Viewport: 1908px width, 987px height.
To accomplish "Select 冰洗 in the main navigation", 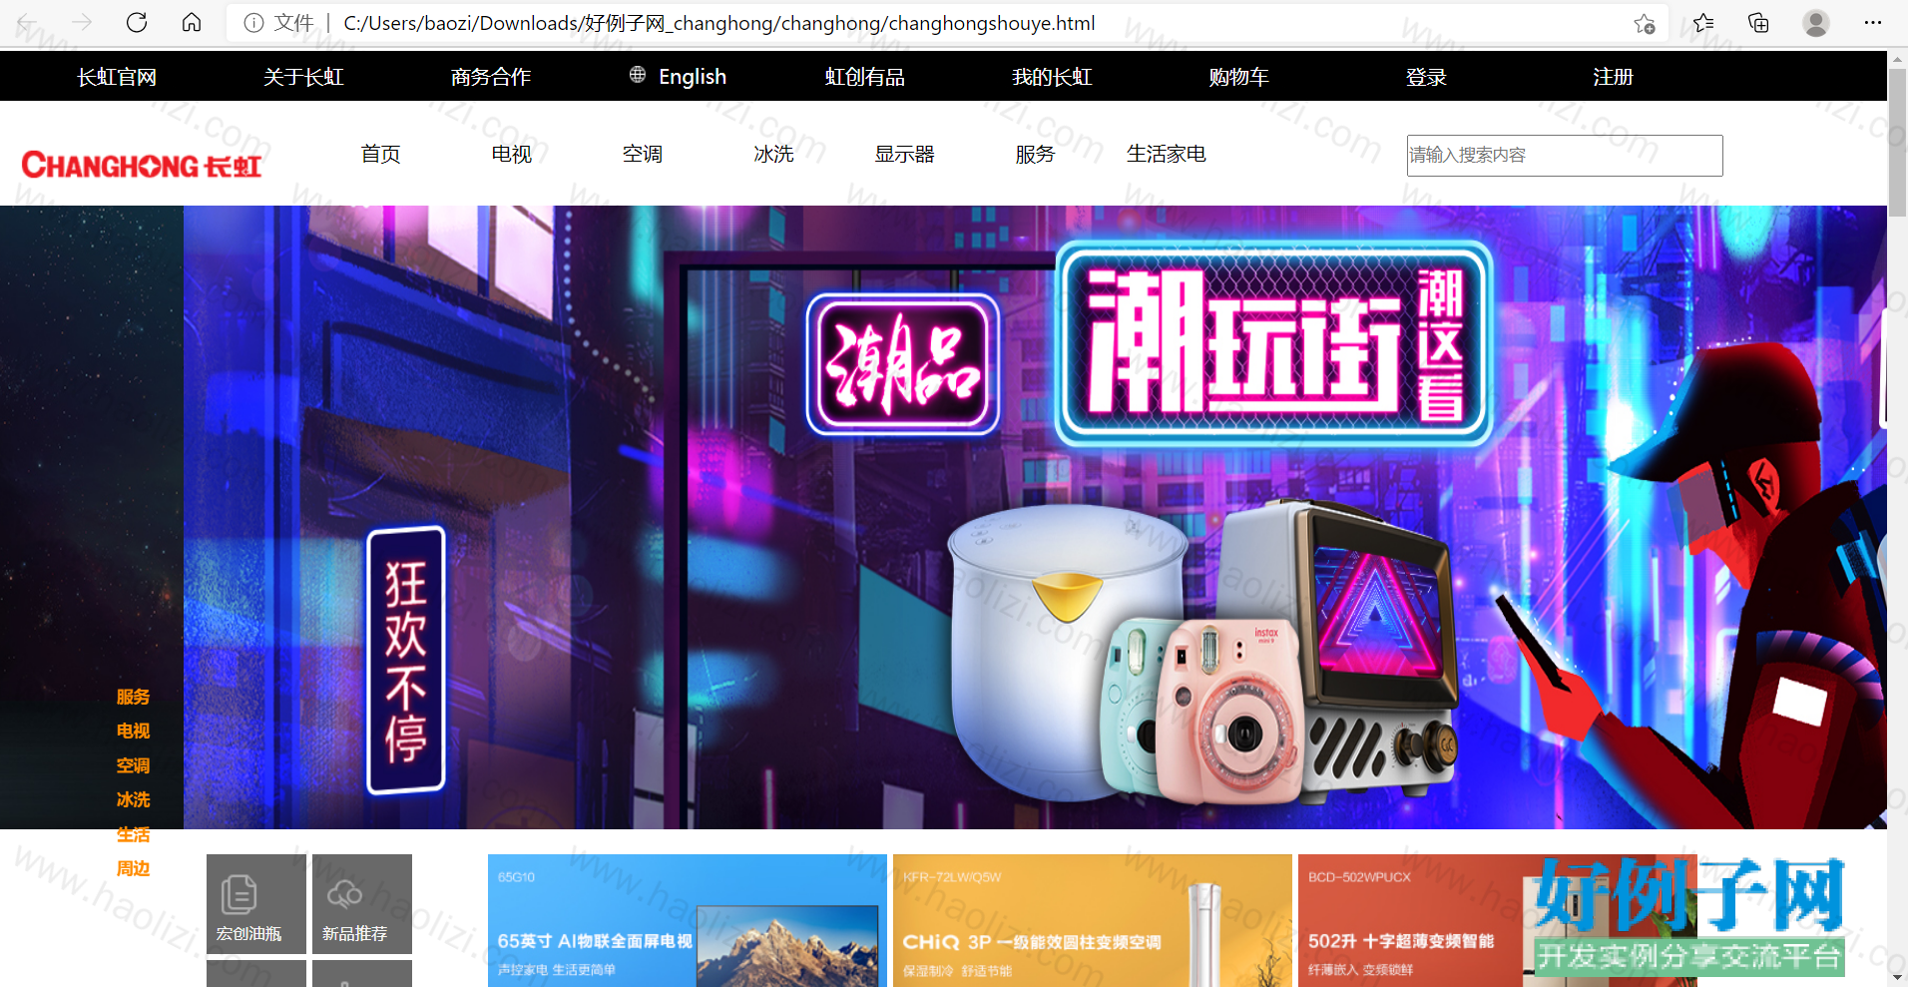I will [773, 154].
